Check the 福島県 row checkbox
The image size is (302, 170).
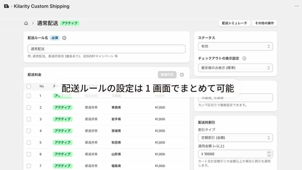29,166
